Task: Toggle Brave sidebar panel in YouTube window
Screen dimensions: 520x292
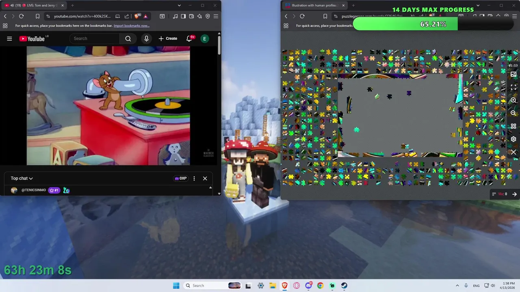Action: coord(183,16)
